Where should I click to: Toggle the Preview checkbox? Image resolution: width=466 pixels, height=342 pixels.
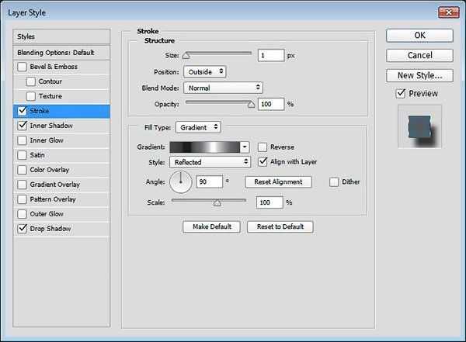tap(401, 94)
